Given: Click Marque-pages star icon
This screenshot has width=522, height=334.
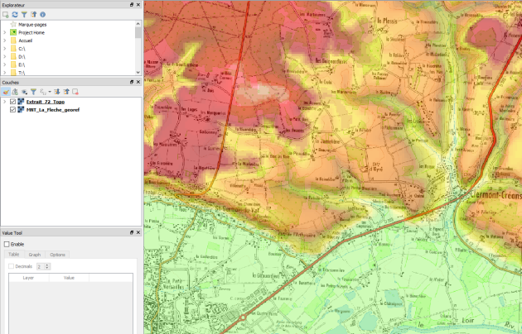Looking at the screenshot, I should 13,24.
